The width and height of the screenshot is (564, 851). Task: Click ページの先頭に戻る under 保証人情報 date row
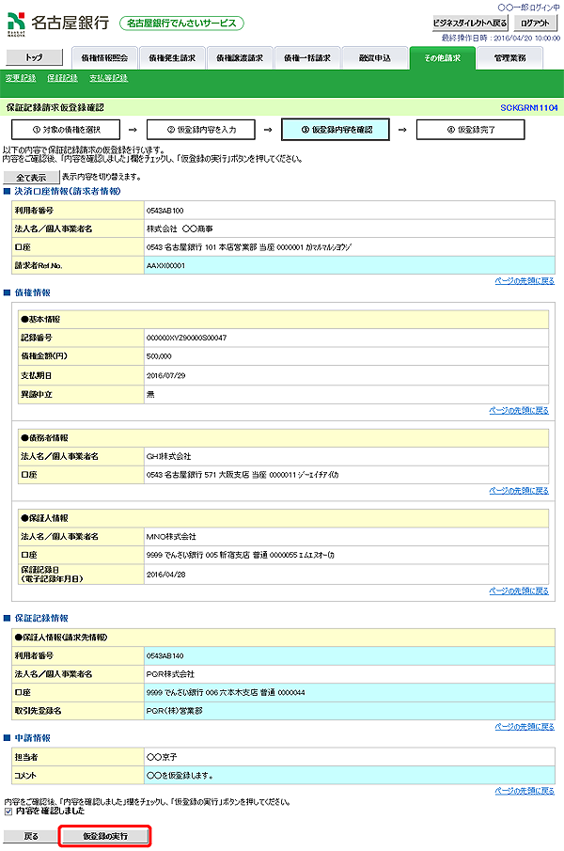[519, 591]
